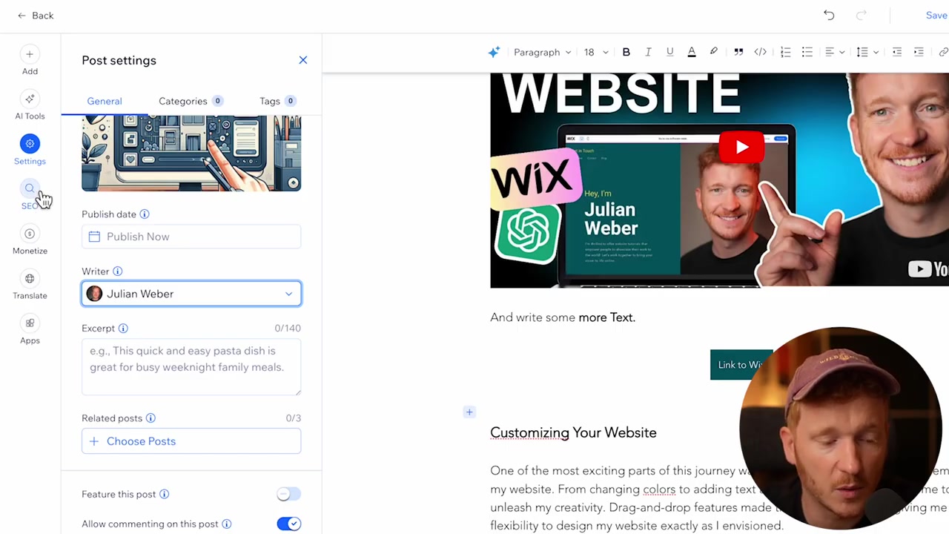Insert a block quote
949x534 pixels.
pos(738,52)
